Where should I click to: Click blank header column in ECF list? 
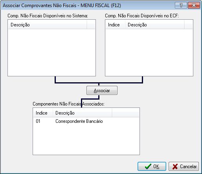[x=189, y=25]
